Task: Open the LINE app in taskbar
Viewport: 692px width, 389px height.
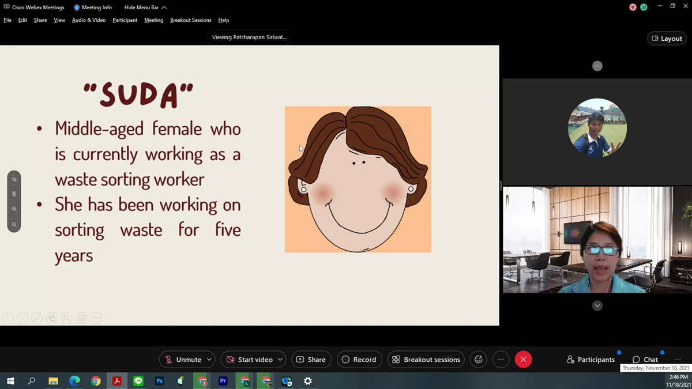Action: (138, 381)
